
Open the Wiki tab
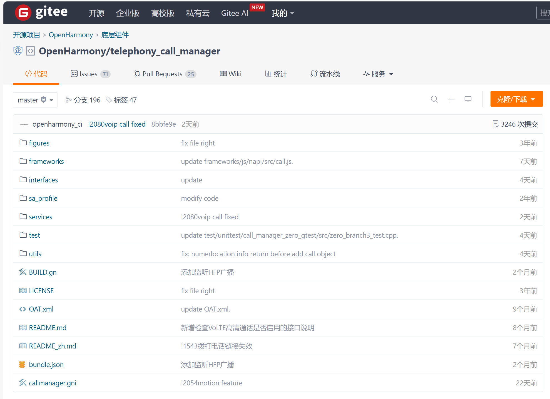pyautogui.click(x=231, y=74)
